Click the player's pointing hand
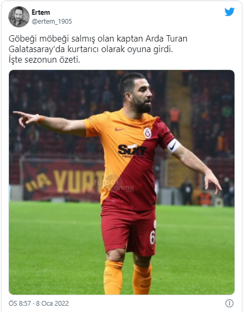The width and height of the screenshot is (245, 312). coord(25,118)
